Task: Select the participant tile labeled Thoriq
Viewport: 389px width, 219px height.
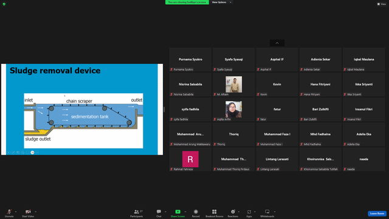Action: click(233, 134)
